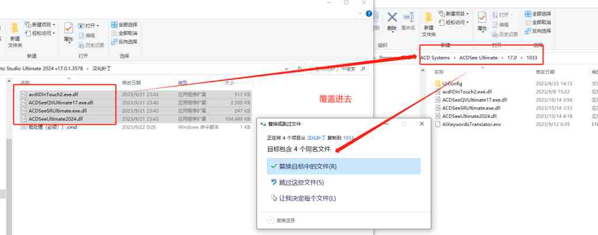
Task: Click 新建文件夹 in right Explorer window
Action: (429, 25)
